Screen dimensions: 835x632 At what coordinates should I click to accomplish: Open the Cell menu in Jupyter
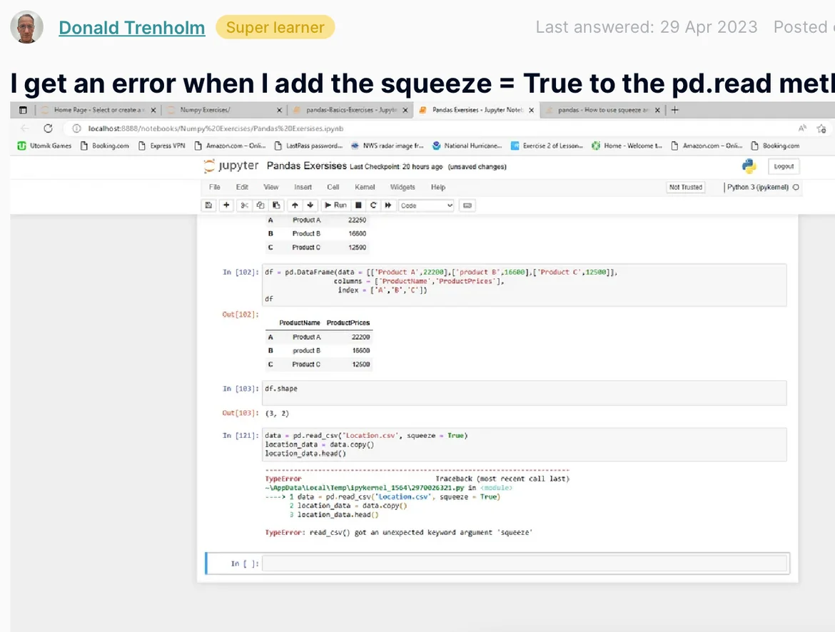pyautogui.click(x=333, y=188)
